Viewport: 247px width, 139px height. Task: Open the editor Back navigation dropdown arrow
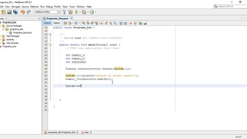(73, 23)
